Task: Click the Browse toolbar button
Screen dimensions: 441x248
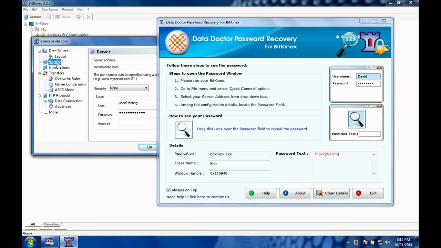Action: [x=63, y=17]
